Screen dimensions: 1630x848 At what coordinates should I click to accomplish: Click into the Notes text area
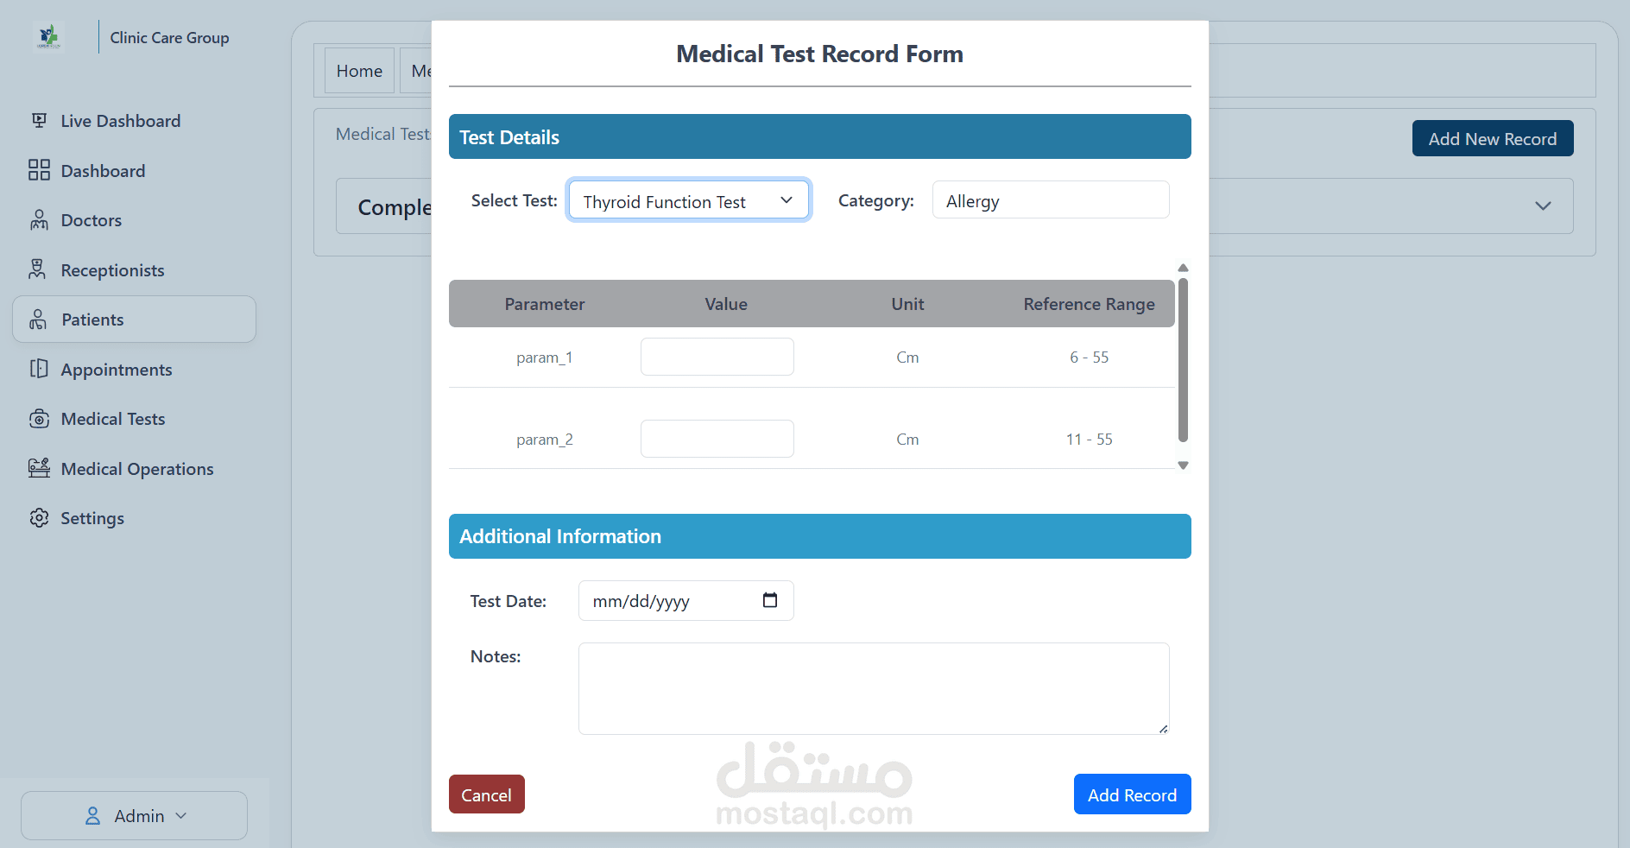874,688
